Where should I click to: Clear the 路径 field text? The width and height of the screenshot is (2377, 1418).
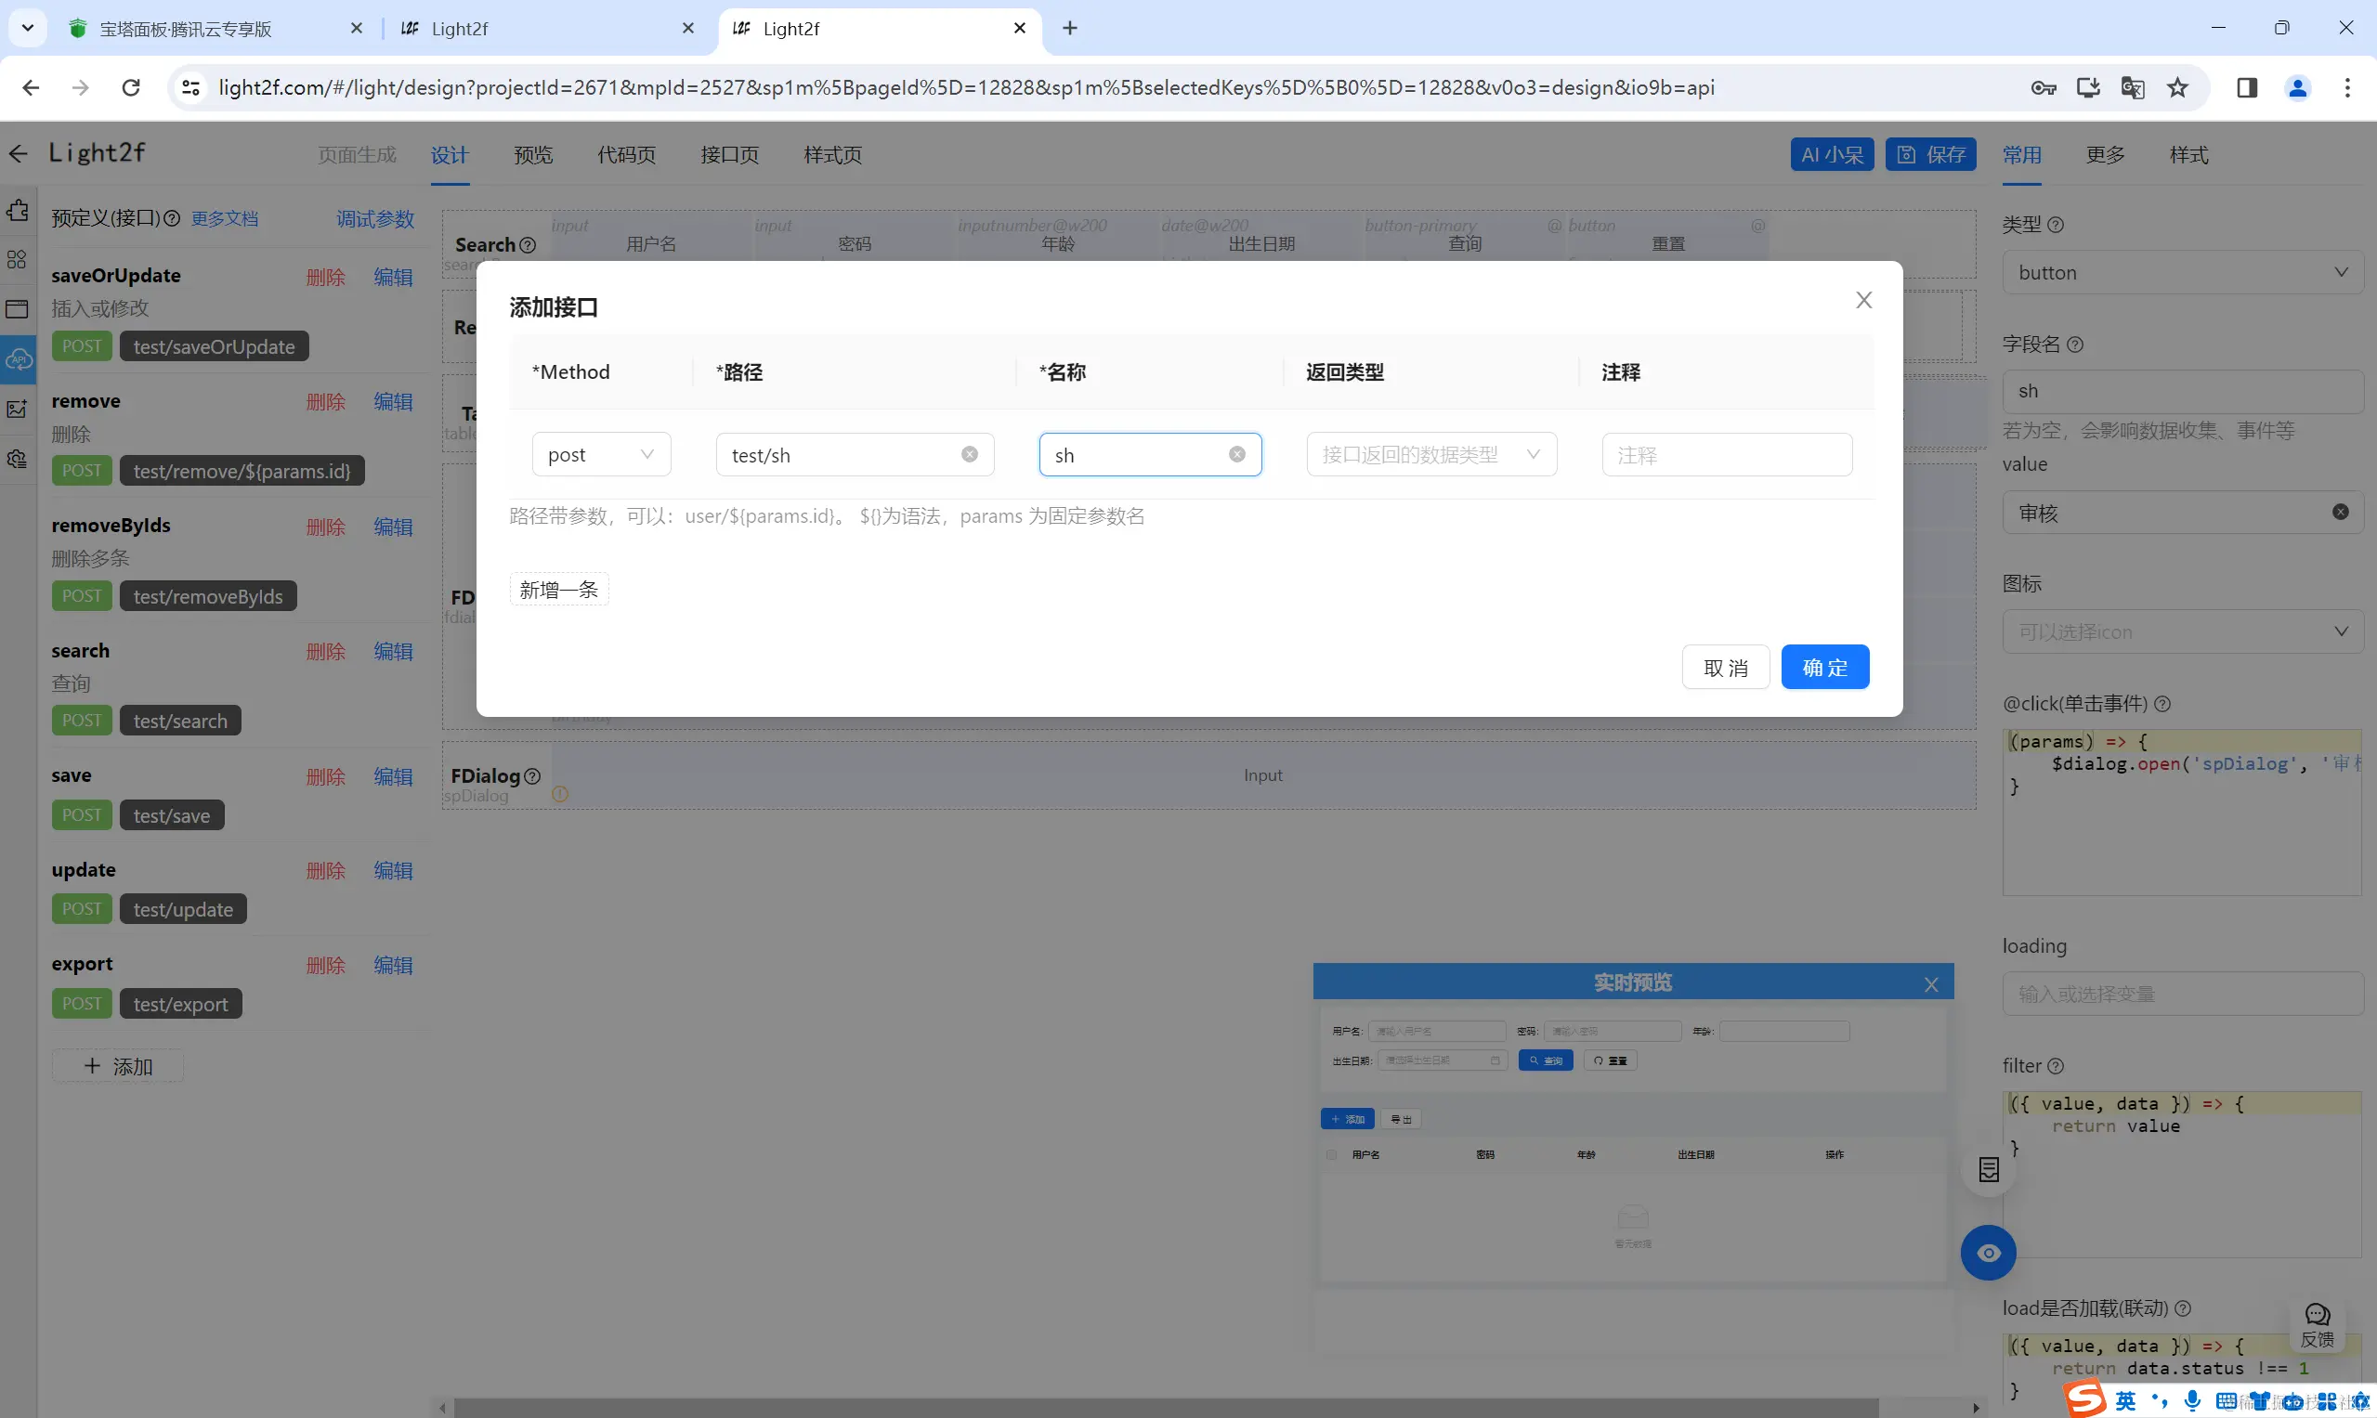click(x=969, y=455)
